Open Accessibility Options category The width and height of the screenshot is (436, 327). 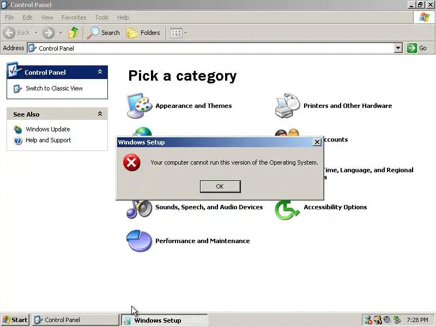(x=335, y=207)
